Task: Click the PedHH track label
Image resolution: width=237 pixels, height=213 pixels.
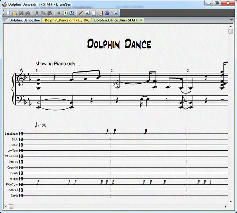Action: tap(13, 162)
